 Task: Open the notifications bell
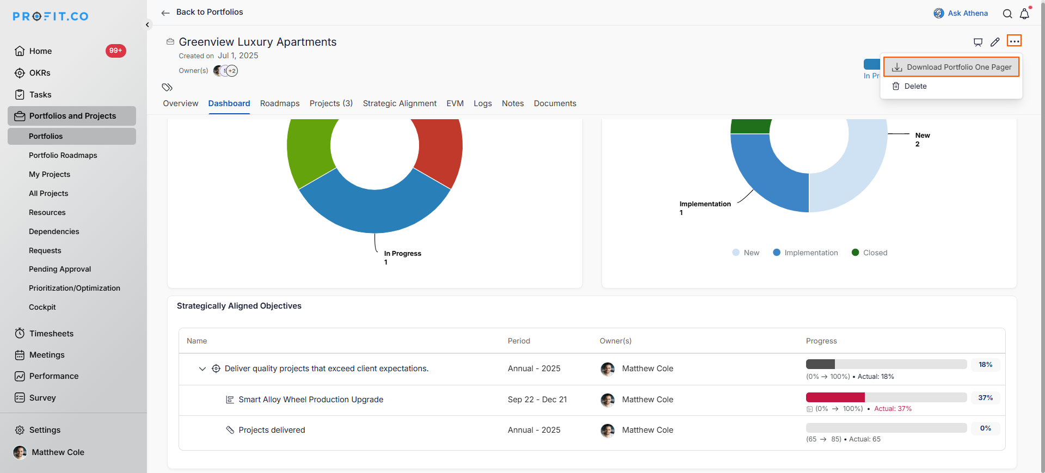pyautogui.click(x=1024, y=14)
